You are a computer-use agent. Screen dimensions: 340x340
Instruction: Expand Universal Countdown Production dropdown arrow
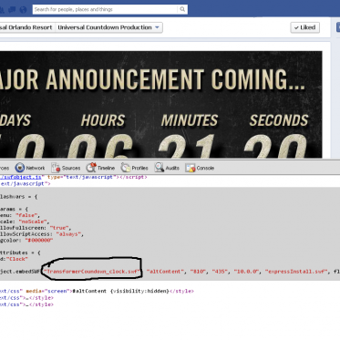[157, 27]
